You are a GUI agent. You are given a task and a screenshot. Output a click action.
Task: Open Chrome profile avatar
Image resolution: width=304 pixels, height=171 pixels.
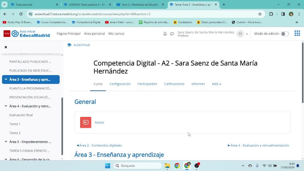click(x=291, y=14)
